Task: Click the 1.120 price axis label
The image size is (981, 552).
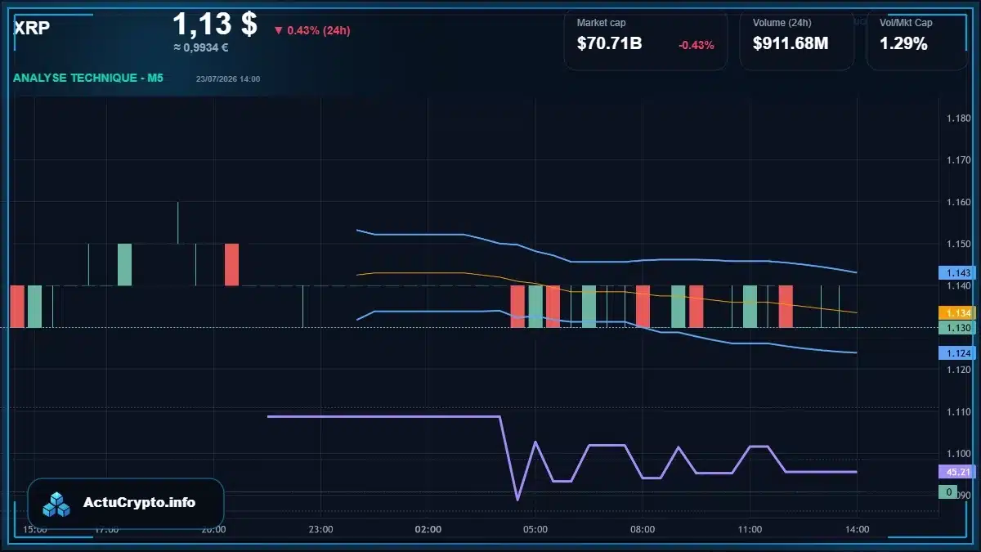Action: [958, 370]
